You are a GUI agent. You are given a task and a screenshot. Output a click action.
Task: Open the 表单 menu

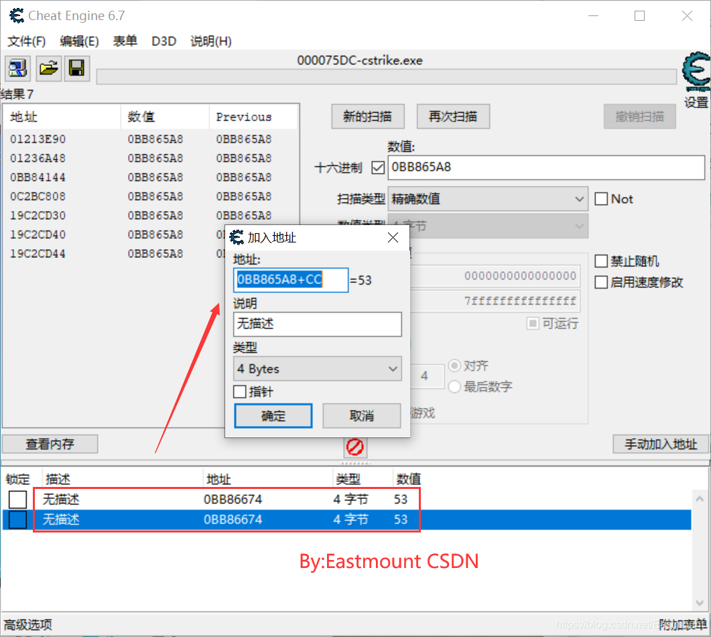tap(125, 42)
